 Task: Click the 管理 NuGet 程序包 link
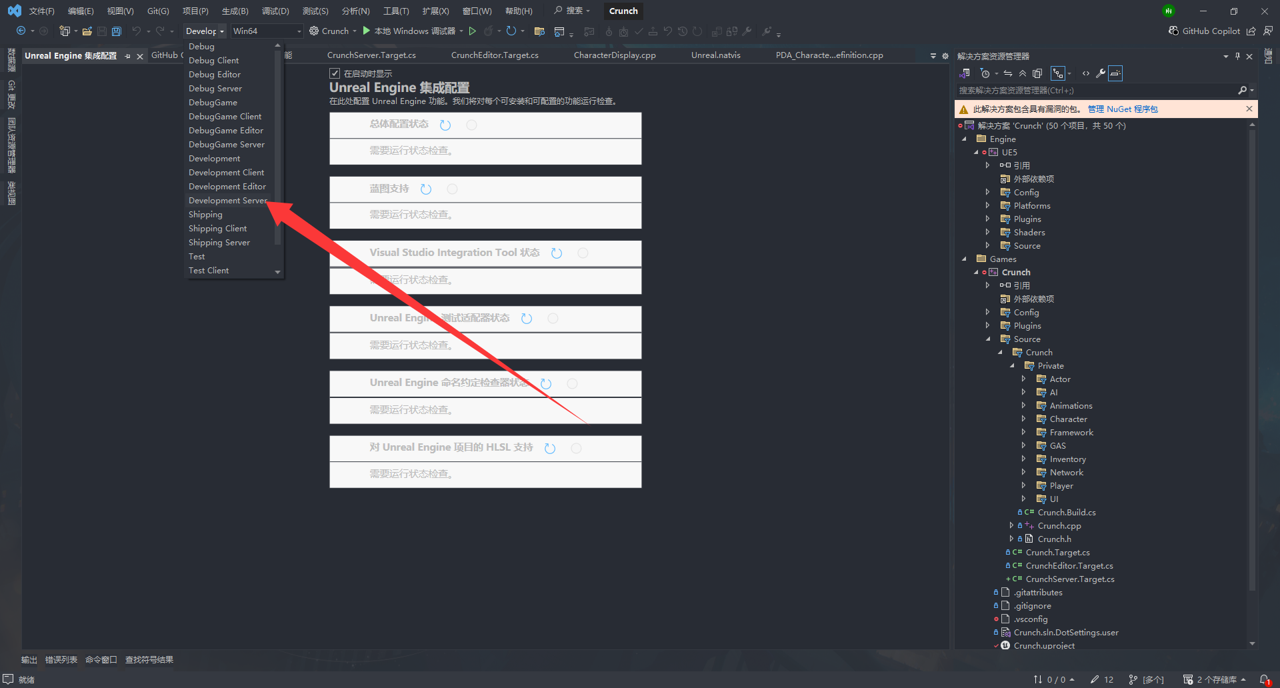tap(1123, 109)
